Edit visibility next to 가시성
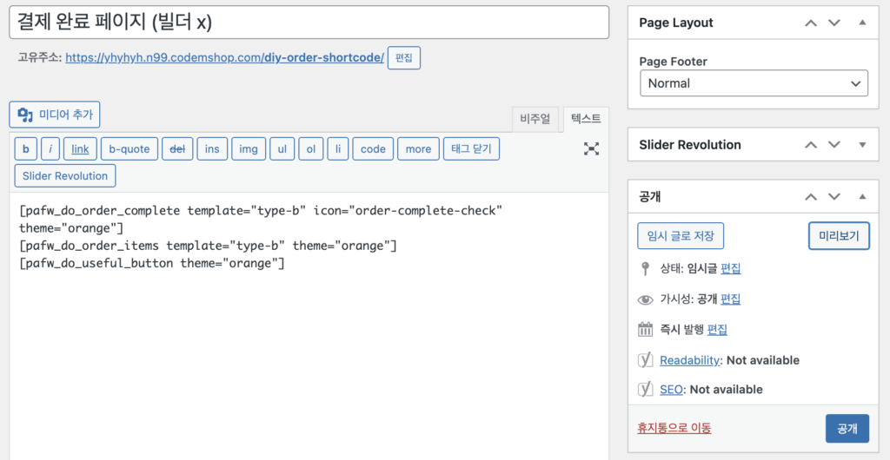The image size is (890, 460). 730,299
